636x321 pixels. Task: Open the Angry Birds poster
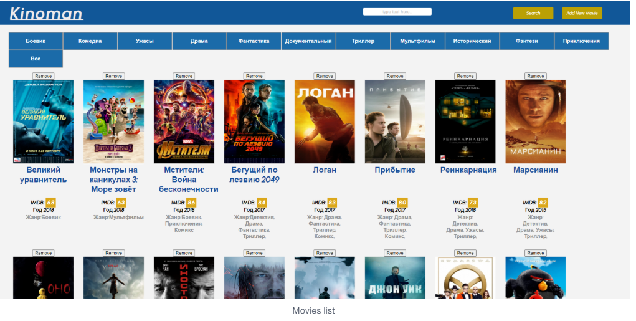(536, 278)
